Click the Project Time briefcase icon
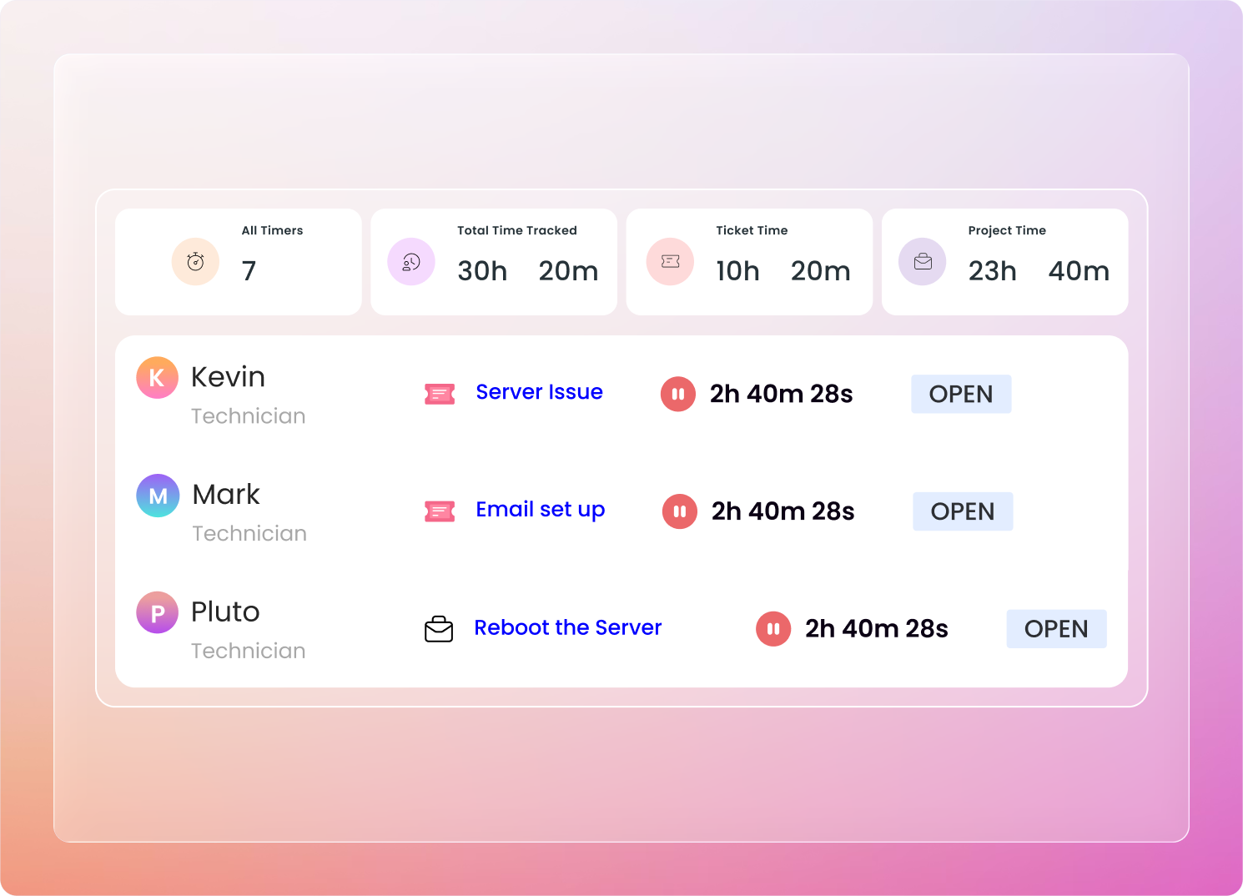 (x=923, y=262)
